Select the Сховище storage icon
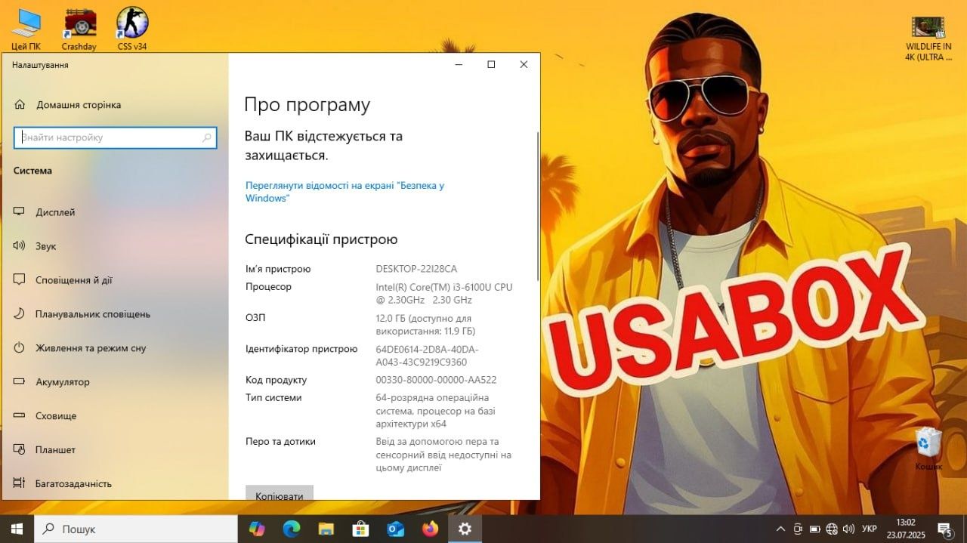967x543 pixels. [x=20, y=416]
